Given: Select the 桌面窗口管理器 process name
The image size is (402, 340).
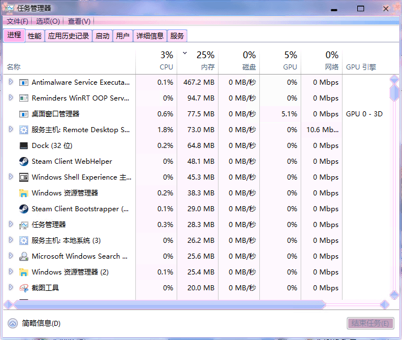Looking at the screenshot, I should coord(55,114).
